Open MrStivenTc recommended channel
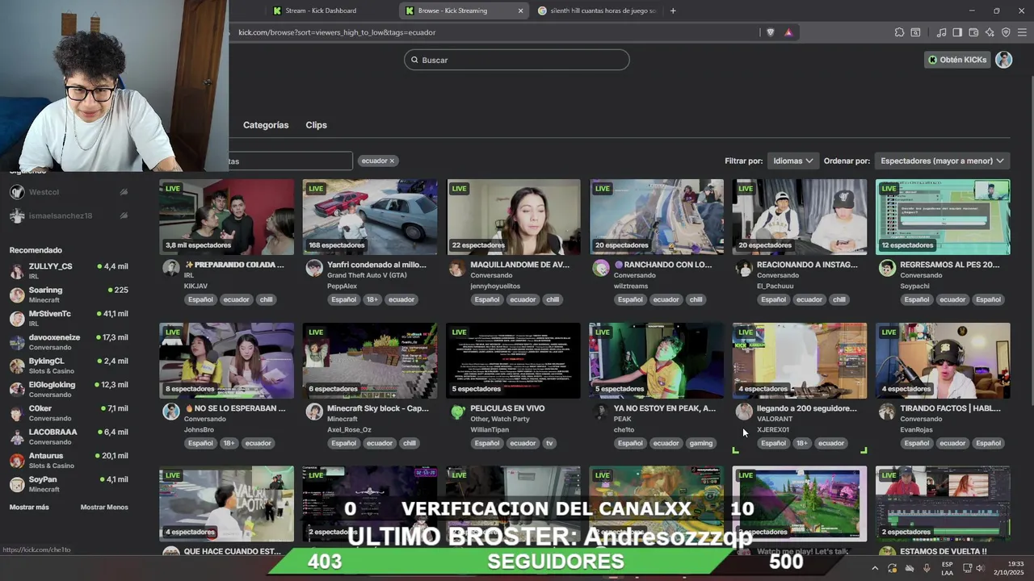This screenshot has height=581, width=1034. (x=69, y=318)
